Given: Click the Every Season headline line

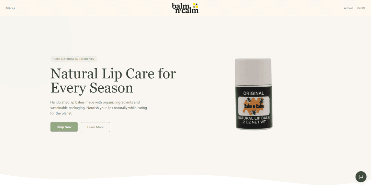Looking at the screenshot, I should pyautogui.click(x=92, y=88).
